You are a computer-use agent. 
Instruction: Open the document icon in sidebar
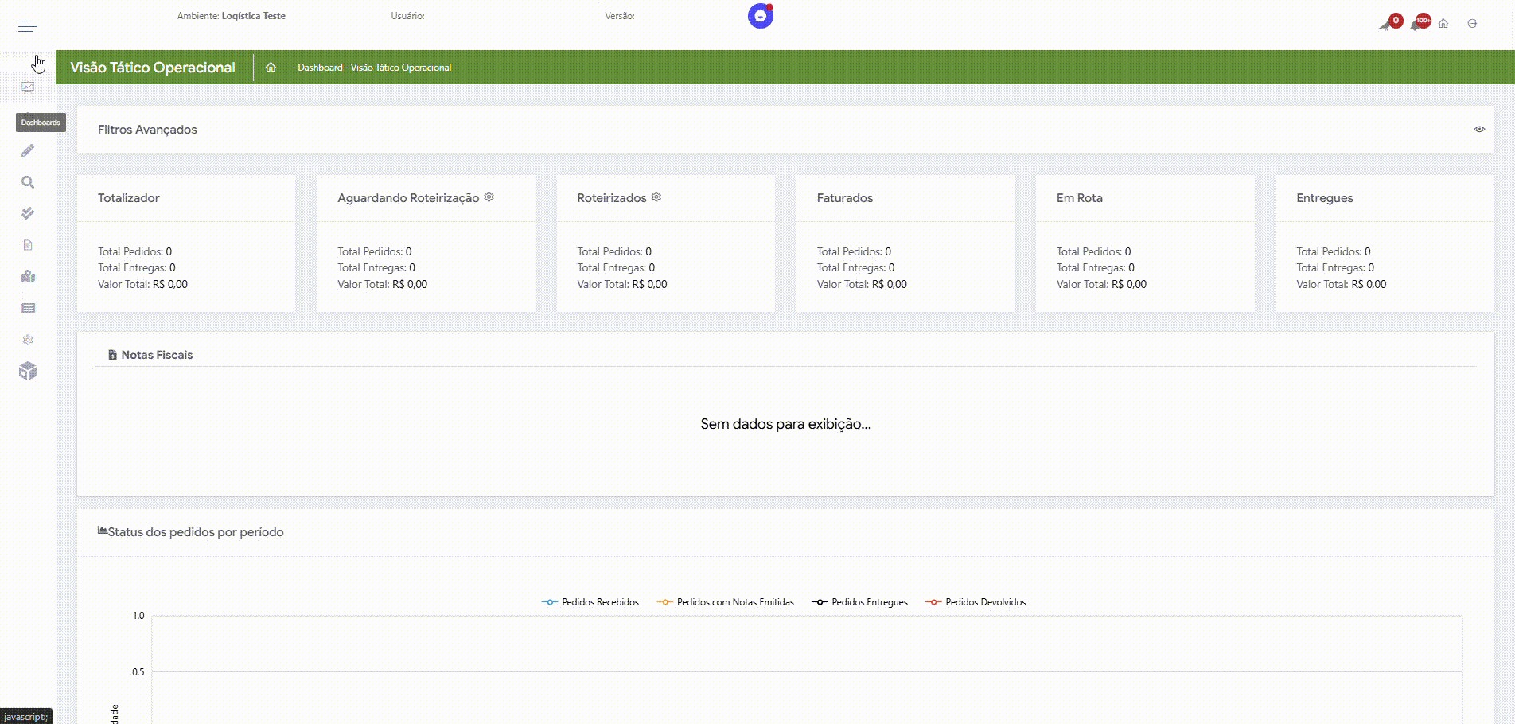click(x=28, y=245)
